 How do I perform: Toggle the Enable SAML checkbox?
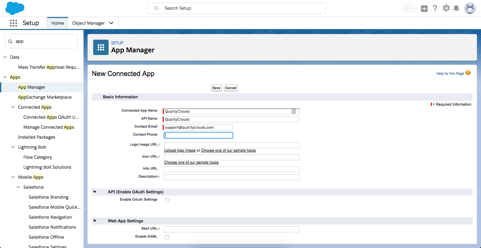click(167, 237)
